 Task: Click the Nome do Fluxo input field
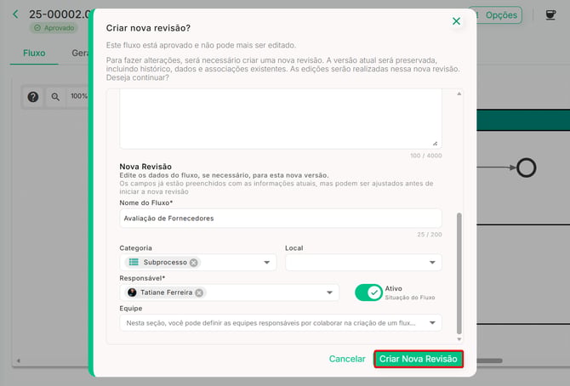[281, 219]
